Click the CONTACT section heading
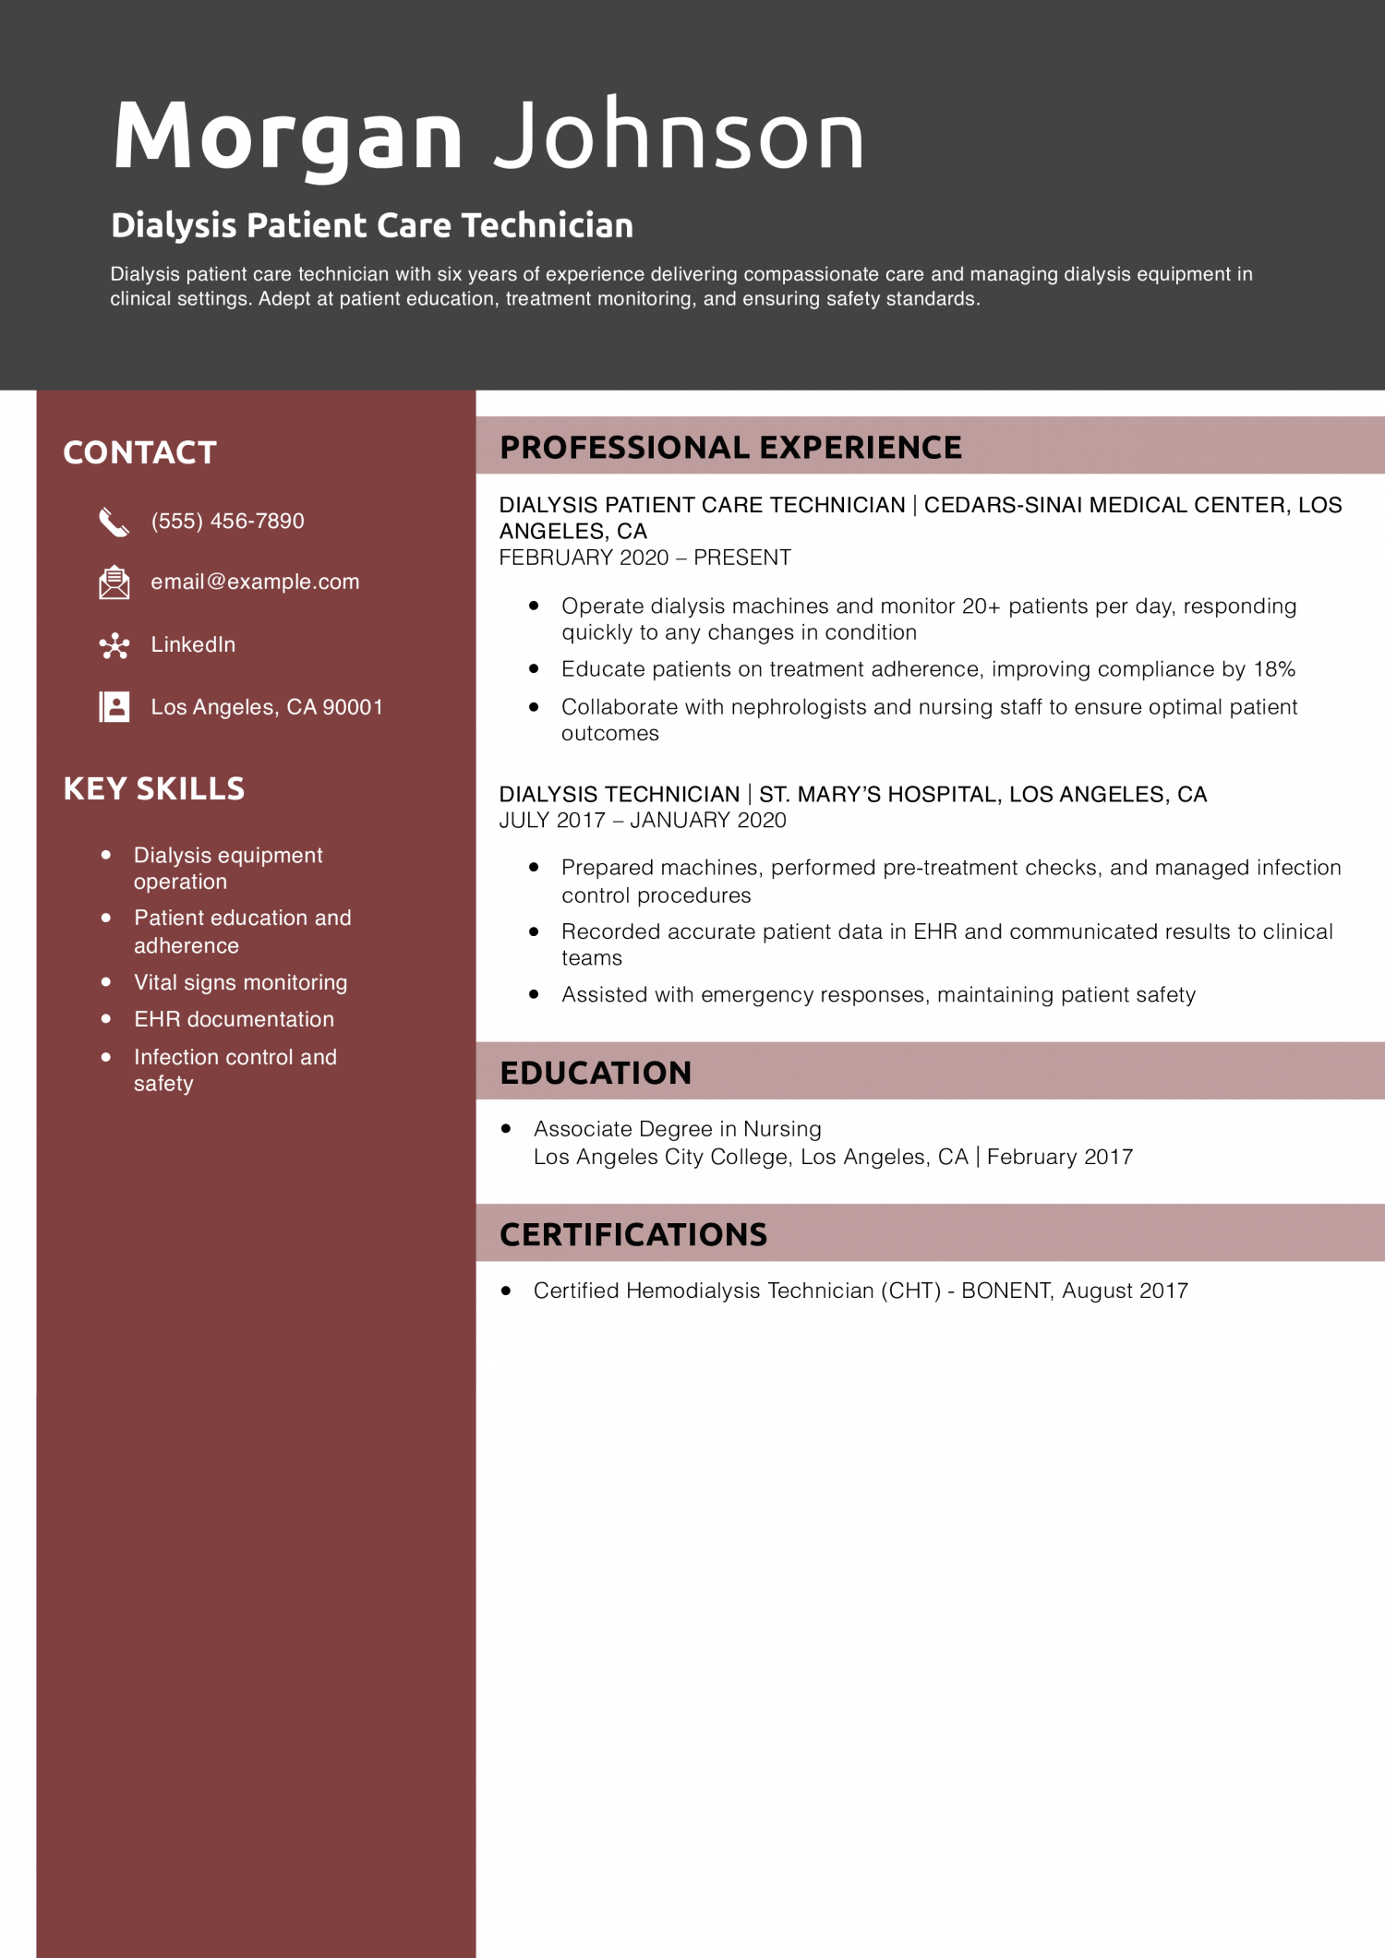This screenshot has width=1385, height=1958. pos(139,452)
